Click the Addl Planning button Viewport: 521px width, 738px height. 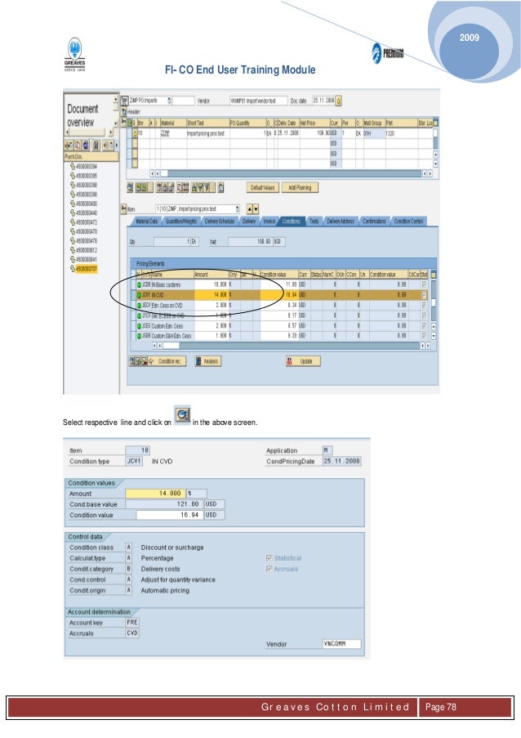[300, 188]
